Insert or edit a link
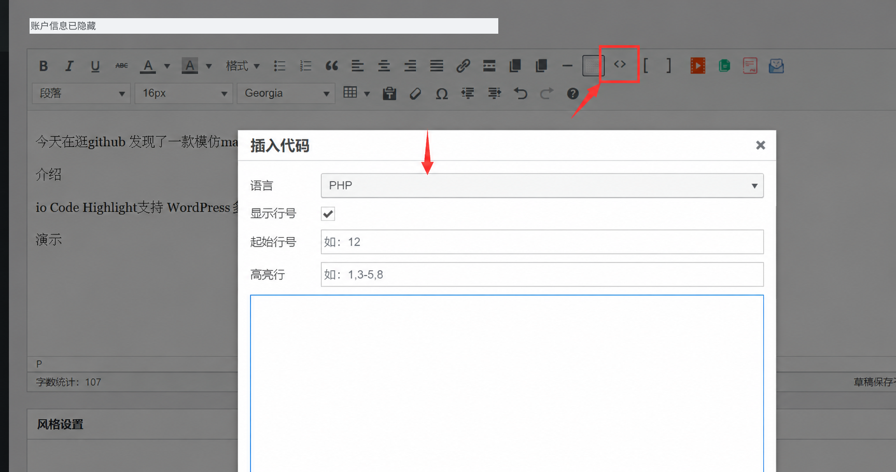896x472 pixels. click(463, 66)
